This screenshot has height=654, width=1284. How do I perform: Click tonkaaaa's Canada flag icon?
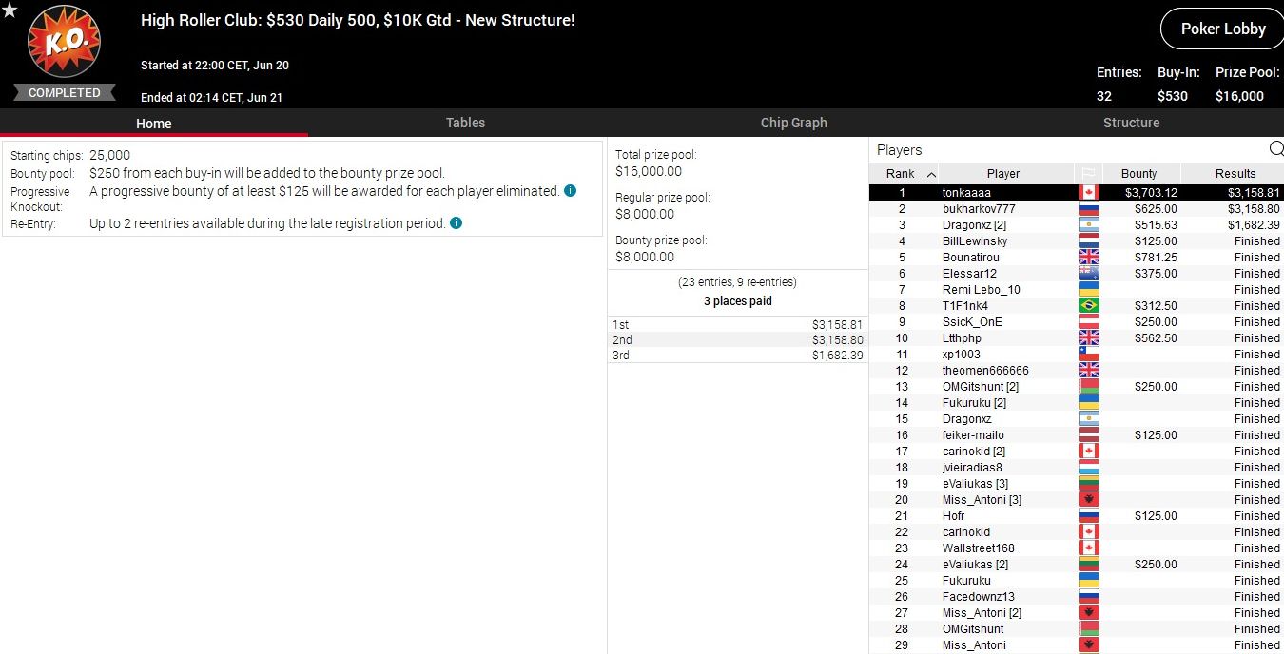(1088, 193)
